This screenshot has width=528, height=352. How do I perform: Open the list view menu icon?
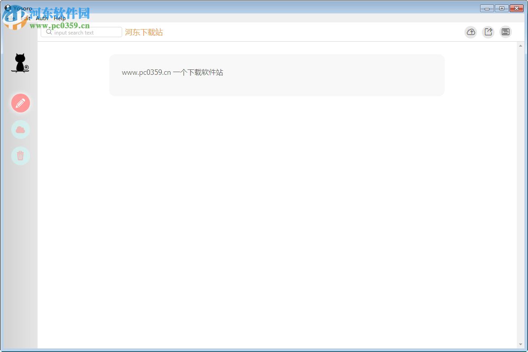coord(506,32)
